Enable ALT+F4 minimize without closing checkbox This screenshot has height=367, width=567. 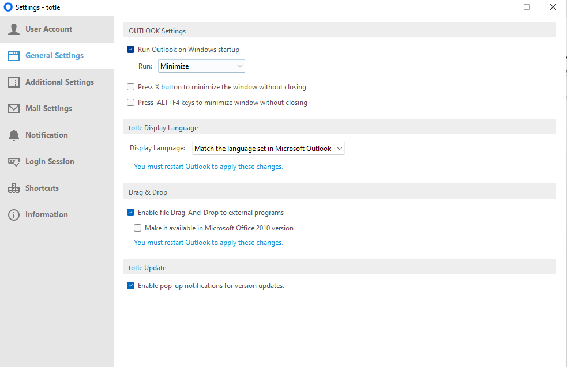(130, 103)
